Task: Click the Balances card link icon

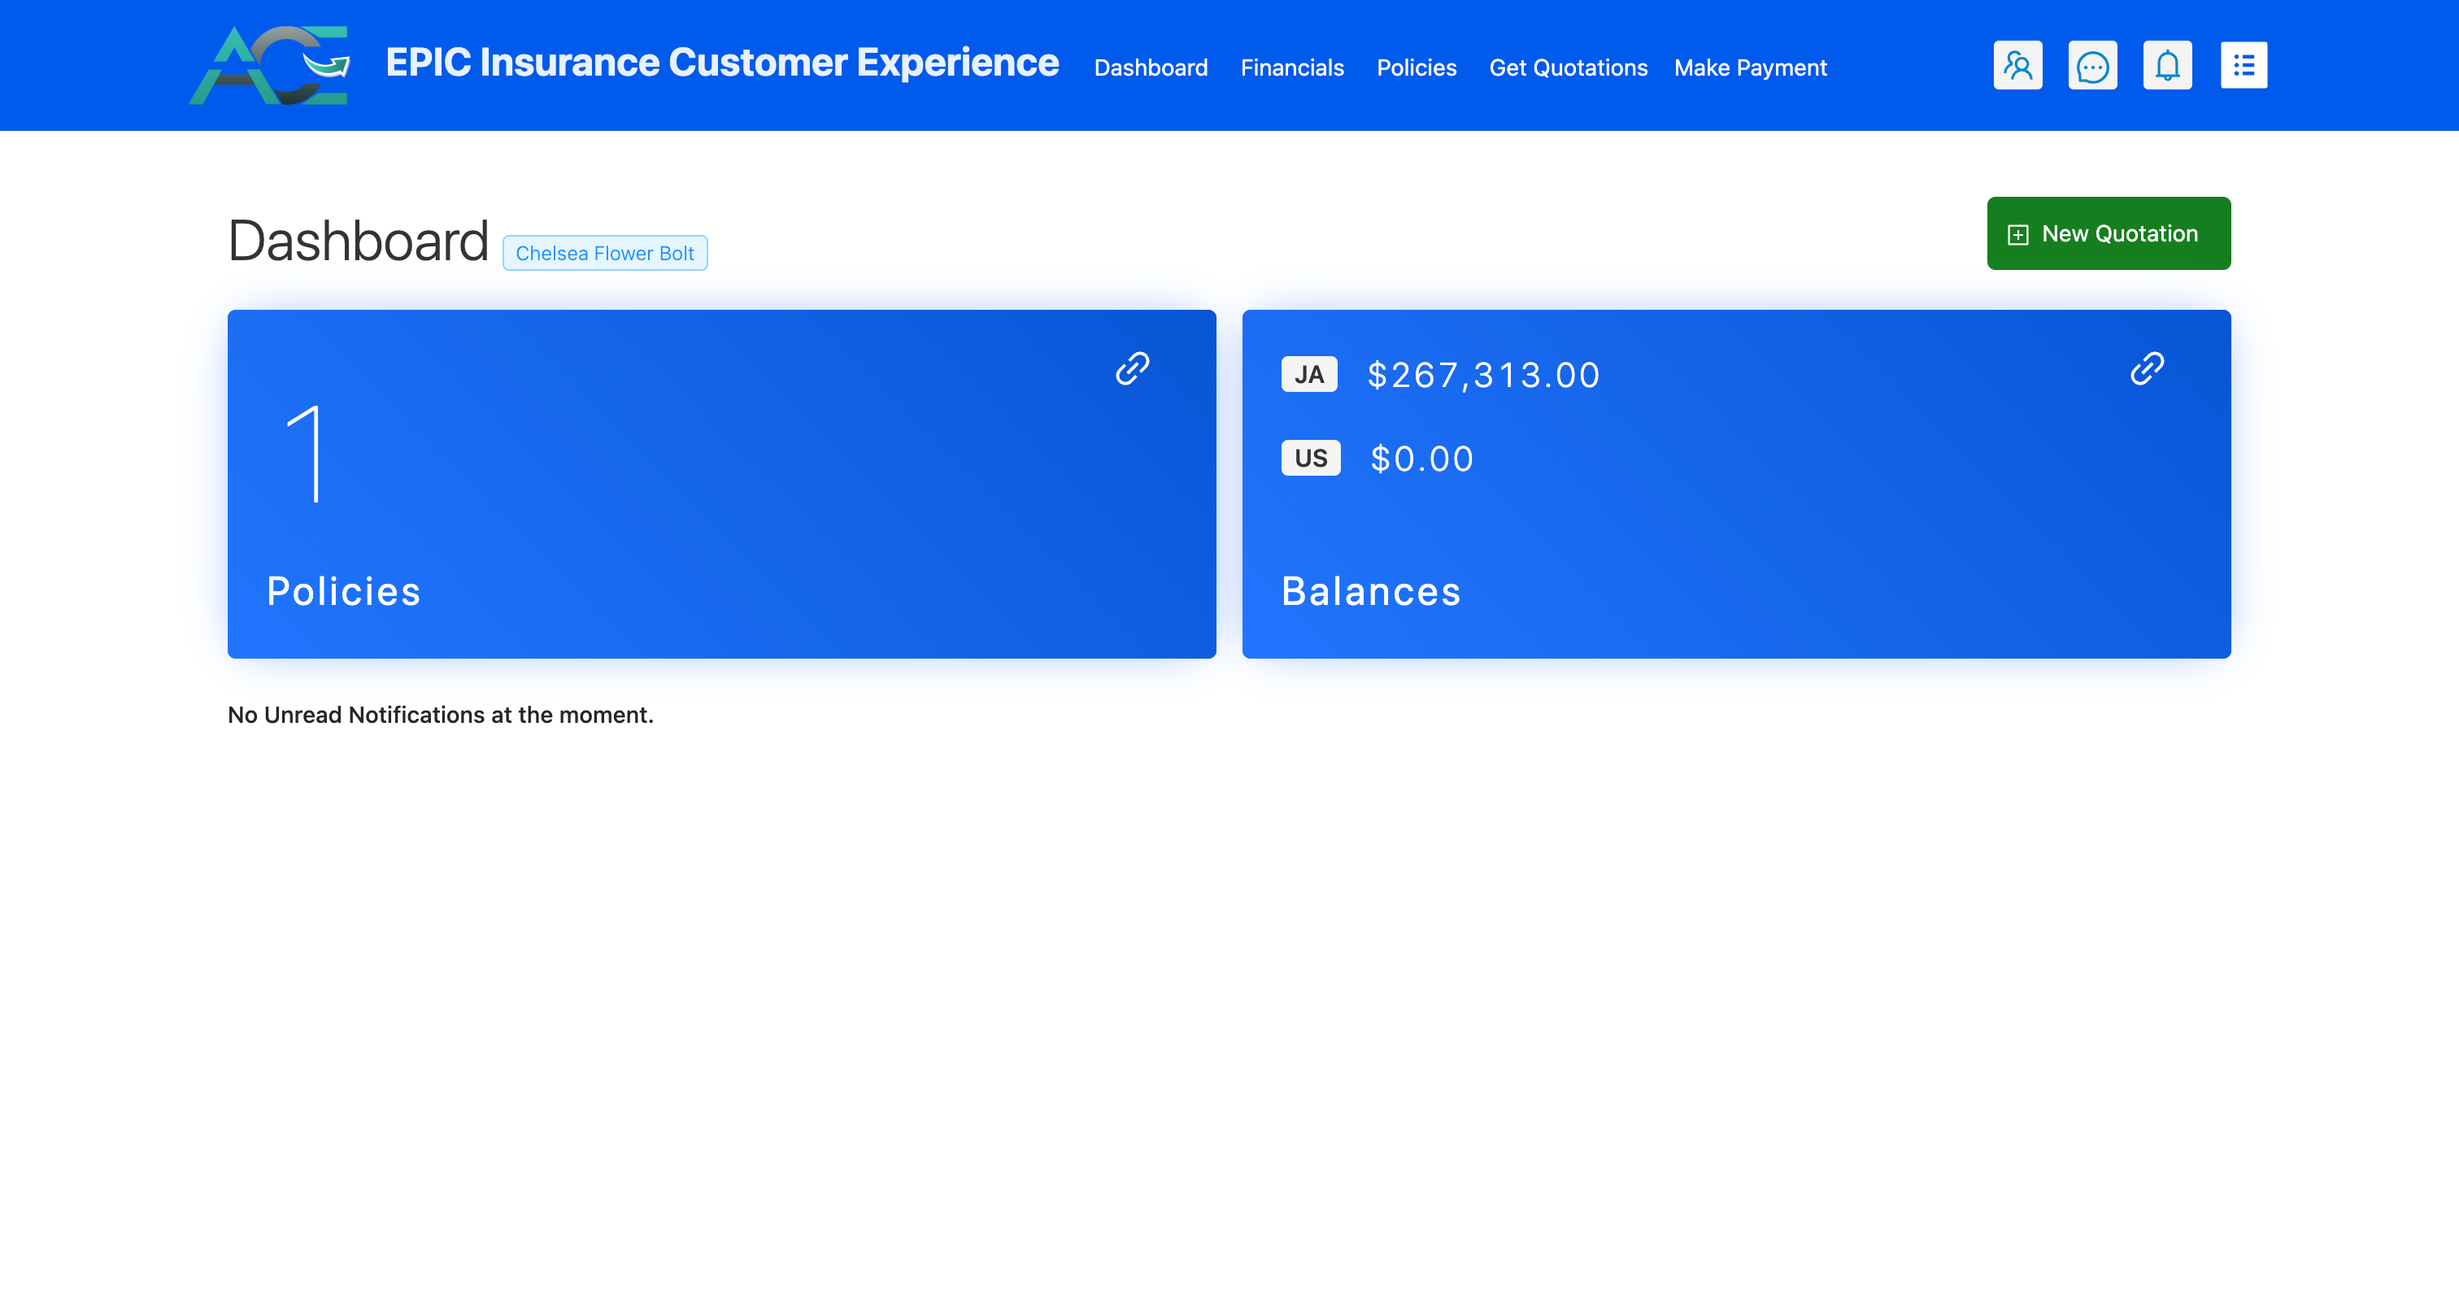Action: point(2147,368)
